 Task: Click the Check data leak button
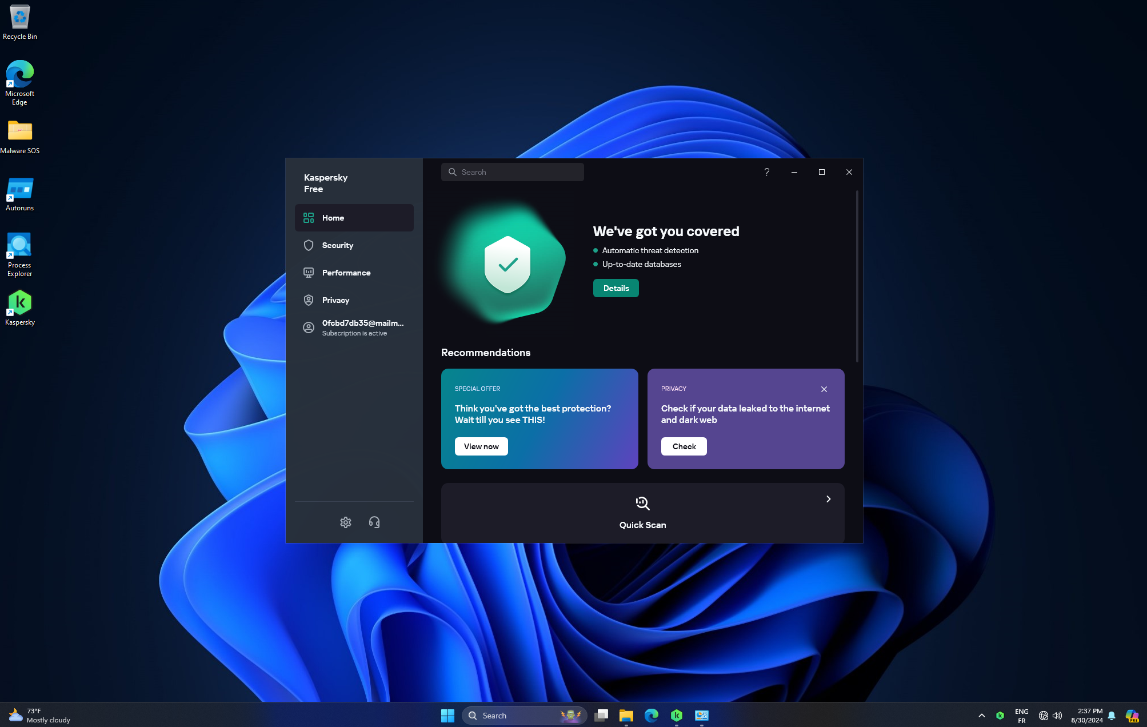click(684, 446)
